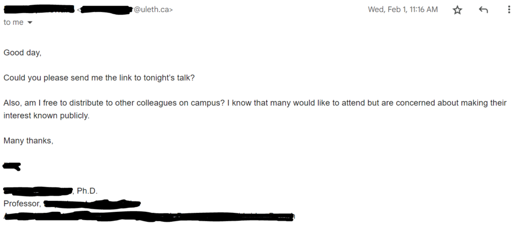Open the three-dot more options menu
This screenshot has height=228, width=517.
click(509, 10)
